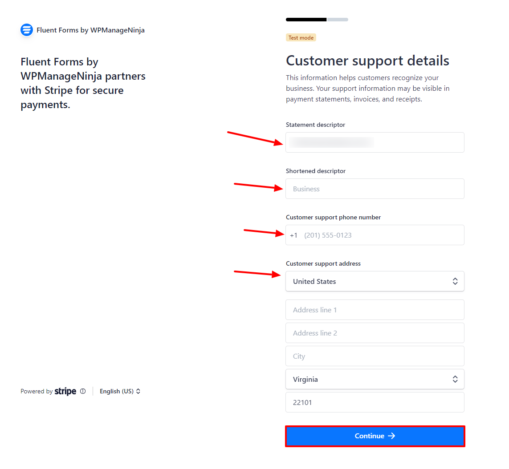Click the Fluent Forms logo icon
Image resolution: width=509 pixels, height=469 pixels.
(x=27, y=30)
